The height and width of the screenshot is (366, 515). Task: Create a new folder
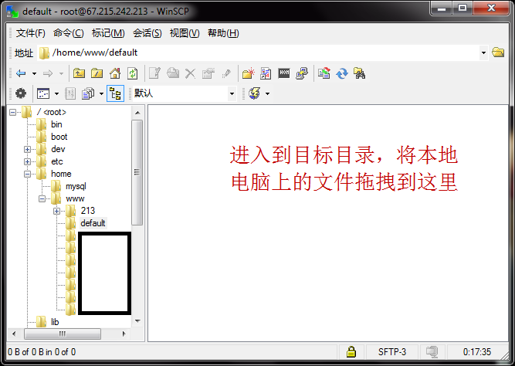click(248, 73)
